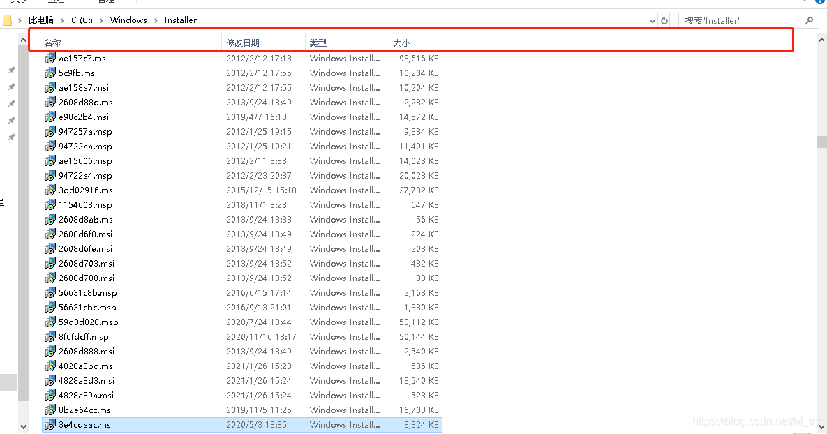This screenshot has height=434, width=827.
Task: Select icon of 2608d708.msi
Action: pyautogui.click(x=50, y=278)
